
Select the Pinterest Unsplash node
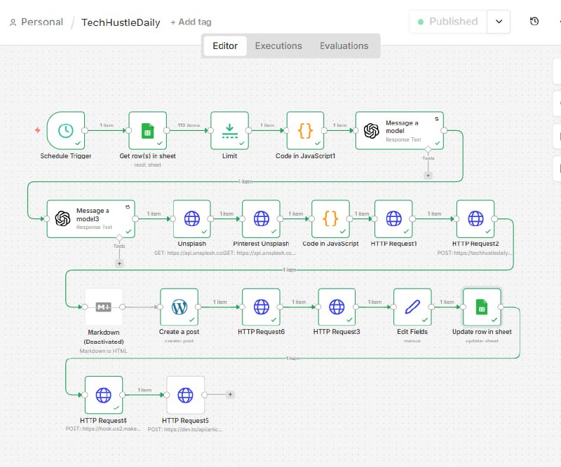tap(261, 218)
